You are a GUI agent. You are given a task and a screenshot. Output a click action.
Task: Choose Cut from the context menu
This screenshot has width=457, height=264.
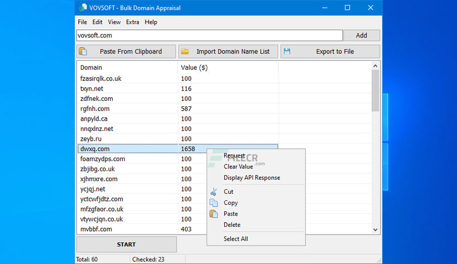[x=256, y=191]
